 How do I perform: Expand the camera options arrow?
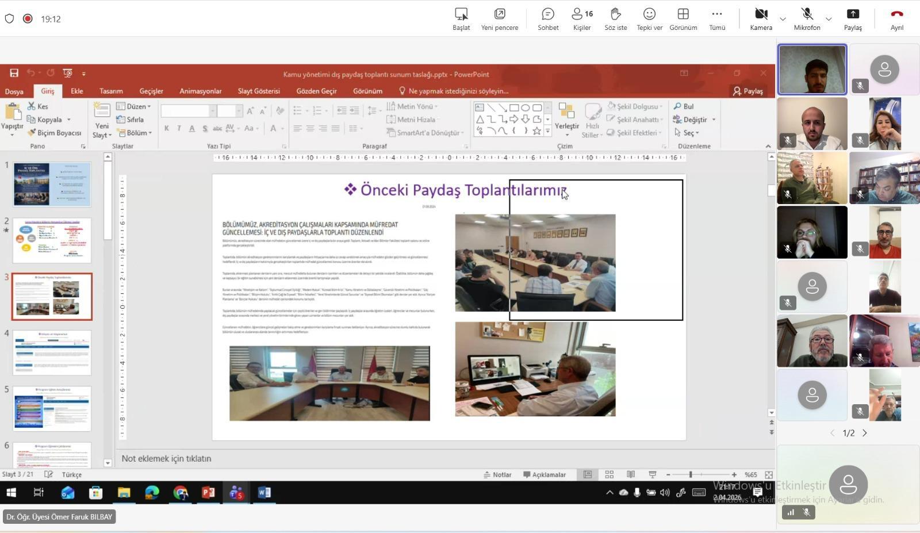(783, 19)
